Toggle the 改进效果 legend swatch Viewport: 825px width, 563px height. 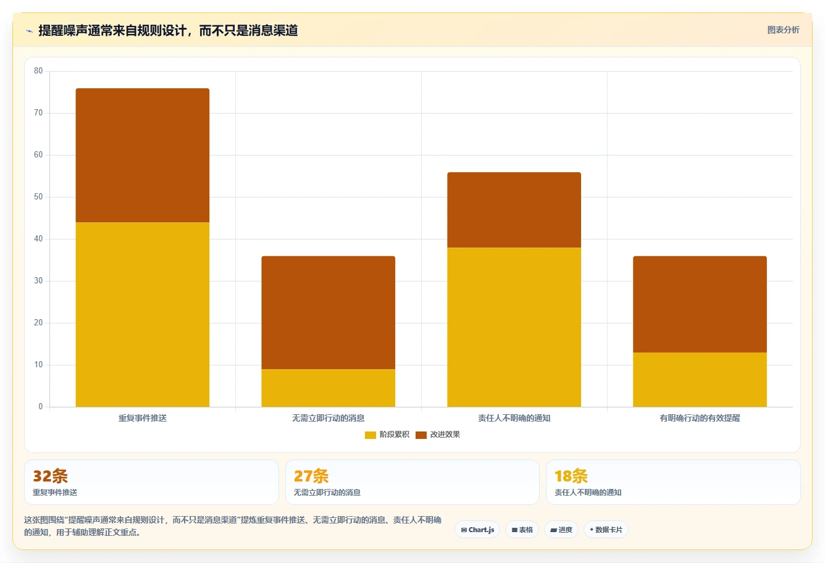click(421, 435)
